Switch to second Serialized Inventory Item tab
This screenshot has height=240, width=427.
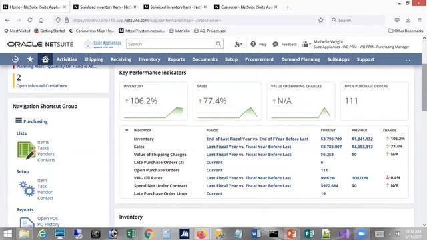pyautogui.click(x=175, y=7)
